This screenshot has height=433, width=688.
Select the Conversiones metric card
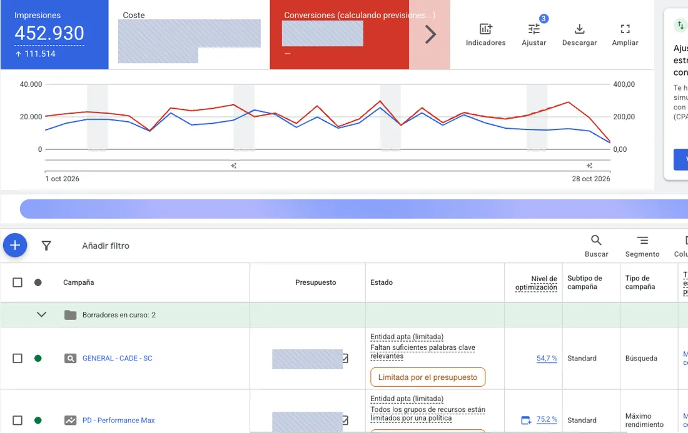(340, 34)
